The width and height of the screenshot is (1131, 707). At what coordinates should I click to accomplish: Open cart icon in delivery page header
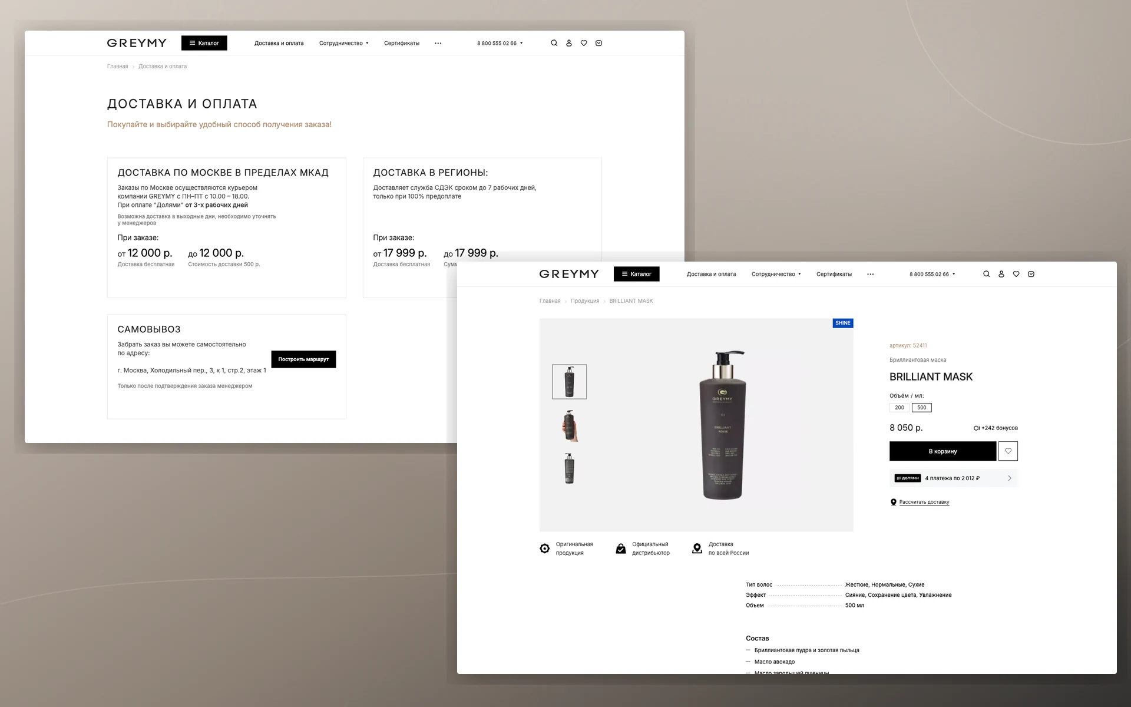598,43
